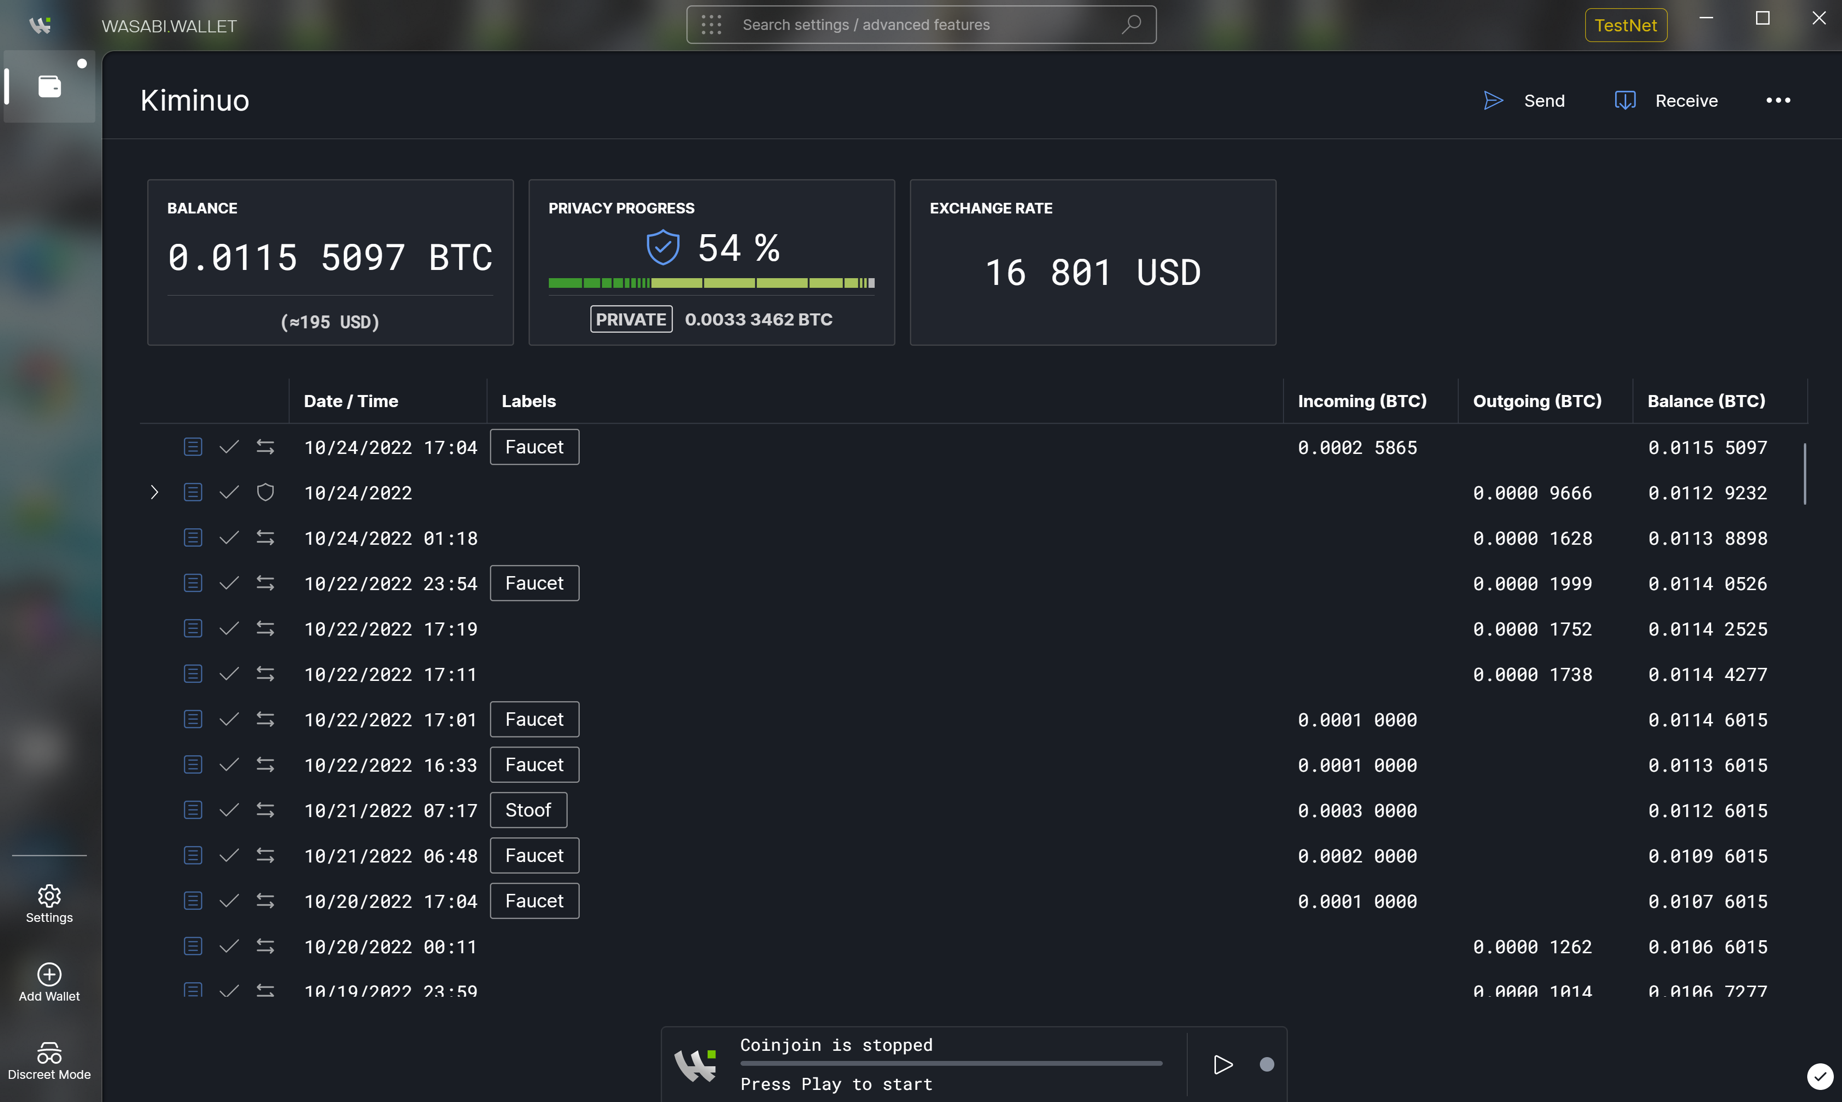Select the Kiminuo wallet in the sidebar
The width and height of the screenshot is (1842, 1102).
(x=49, y=86)
